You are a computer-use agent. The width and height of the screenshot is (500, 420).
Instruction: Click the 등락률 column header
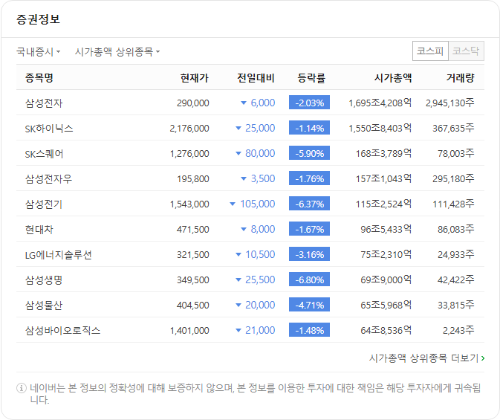(x=311, y=78)
